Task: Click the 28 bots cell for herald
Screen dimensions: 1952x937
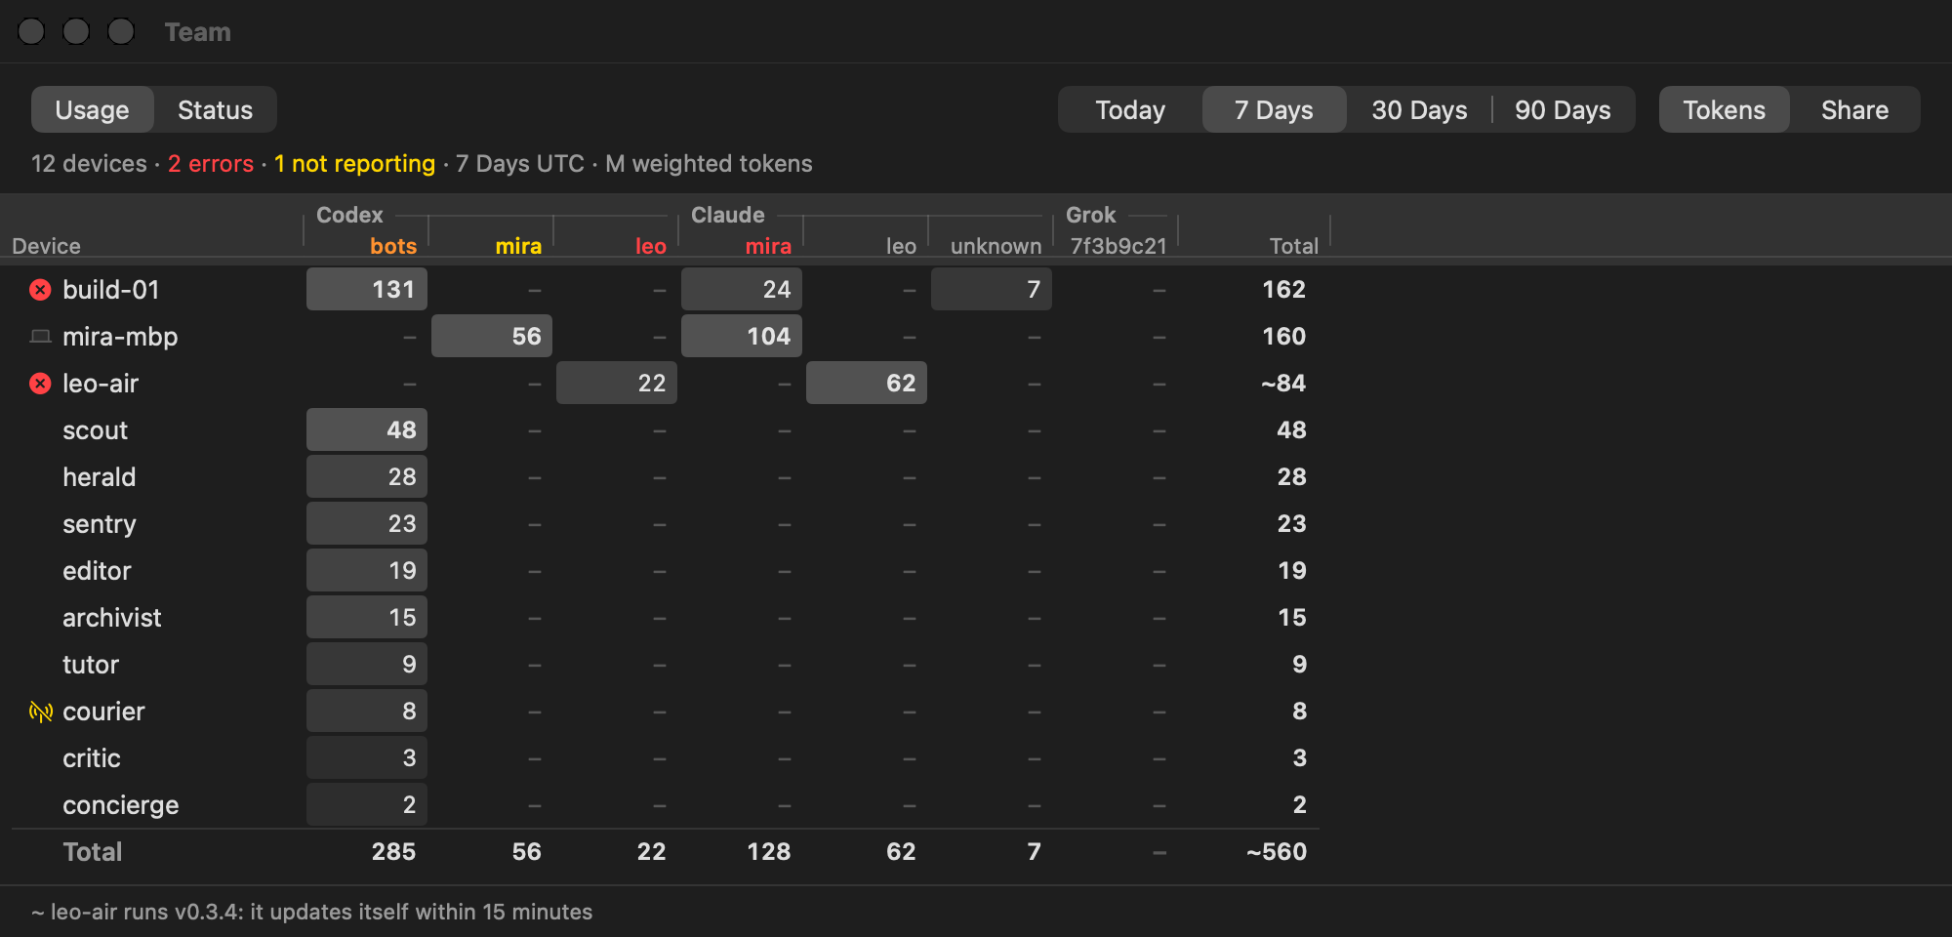Action: tap(367, 476)
